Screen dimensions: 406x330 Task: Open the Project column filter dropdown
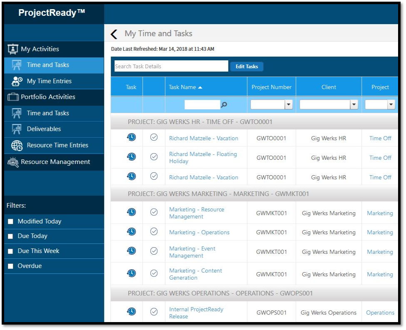391,104
